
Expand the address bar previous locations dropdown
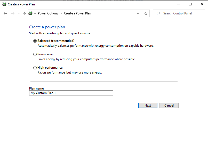pyautogui.click(x=138, y=13)
